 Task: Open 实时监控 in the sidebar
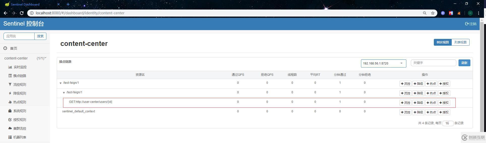17,67
